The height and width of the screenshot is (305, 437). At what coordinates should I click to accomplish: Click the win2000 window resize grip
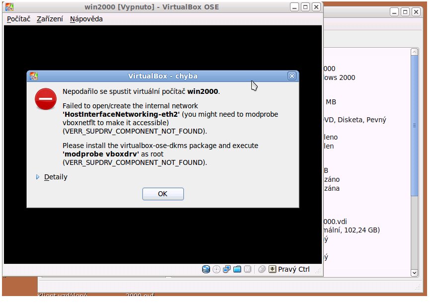click(318, 271)
